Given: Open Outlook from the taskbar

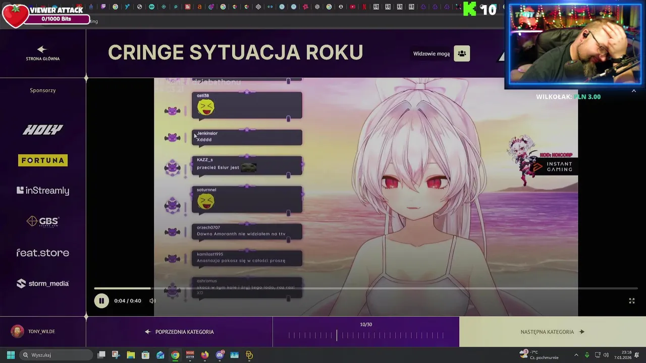Looking at the screenshot, I should tap(160, 355).
